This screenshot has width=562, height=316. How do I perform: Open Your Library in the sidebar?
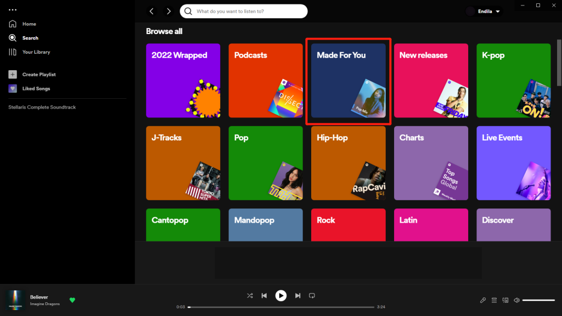[x=29, y=52]
